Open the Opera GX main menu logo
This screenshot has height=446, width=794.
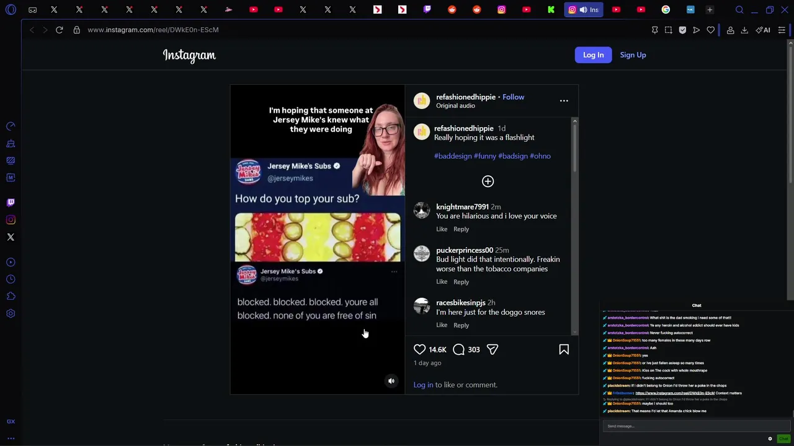pos(11,10)
